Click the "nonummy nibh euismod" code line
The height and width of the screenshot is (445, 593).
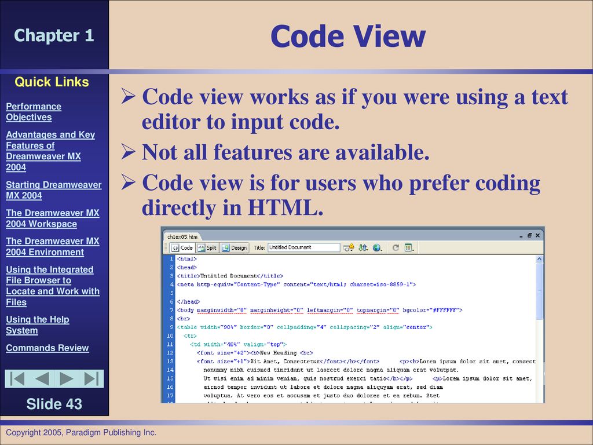pyautogui.click(x=331, y=370)
